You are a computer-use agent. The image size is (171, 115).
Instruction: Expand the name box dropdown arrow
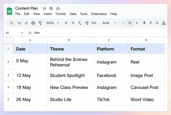22,33
